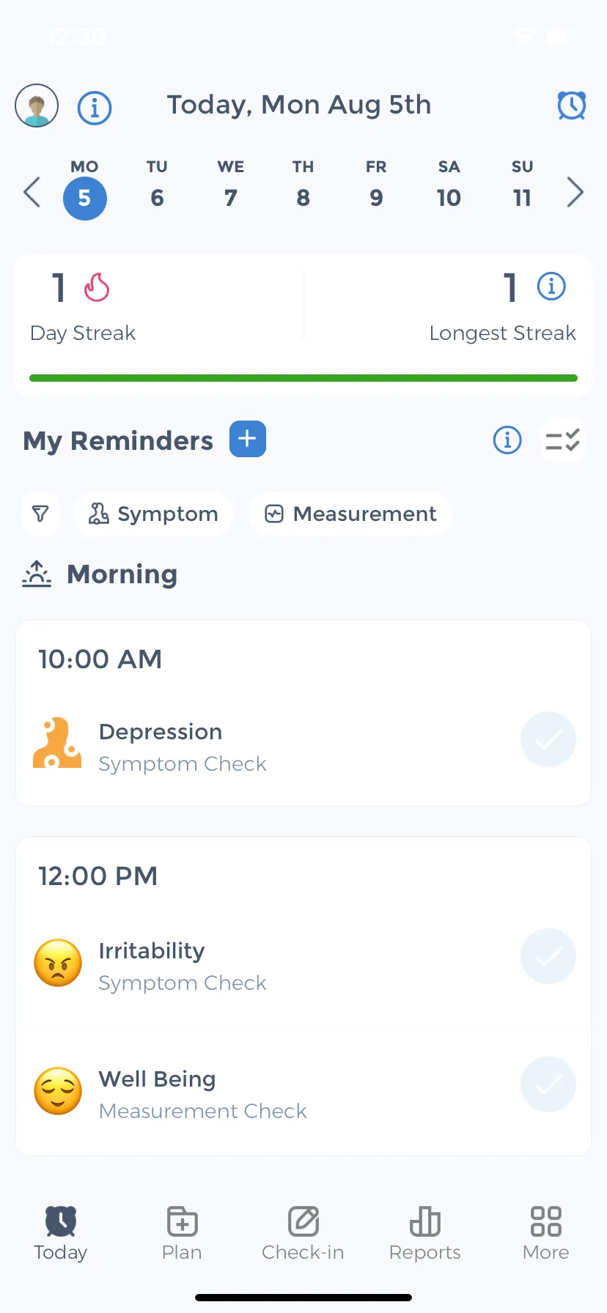Open the user profile avatar
The image size is (607, 1313).
[37, 106]
